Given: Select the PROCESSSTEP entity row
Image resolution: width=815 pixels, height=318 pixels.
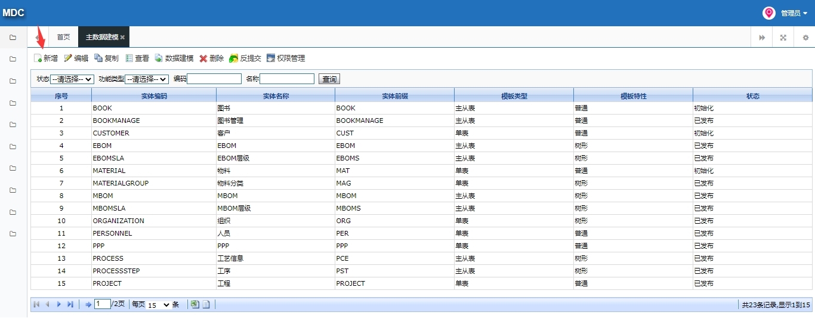Looking at the screenshot, I should [x=422, y=271].
